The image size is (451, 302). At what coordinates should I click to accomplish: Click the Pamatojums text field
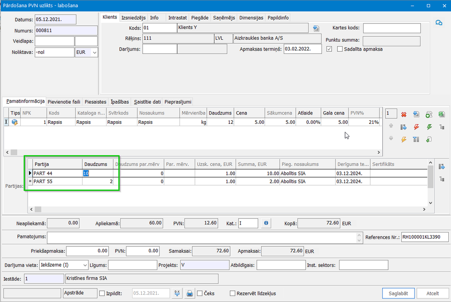pos(204,237)
